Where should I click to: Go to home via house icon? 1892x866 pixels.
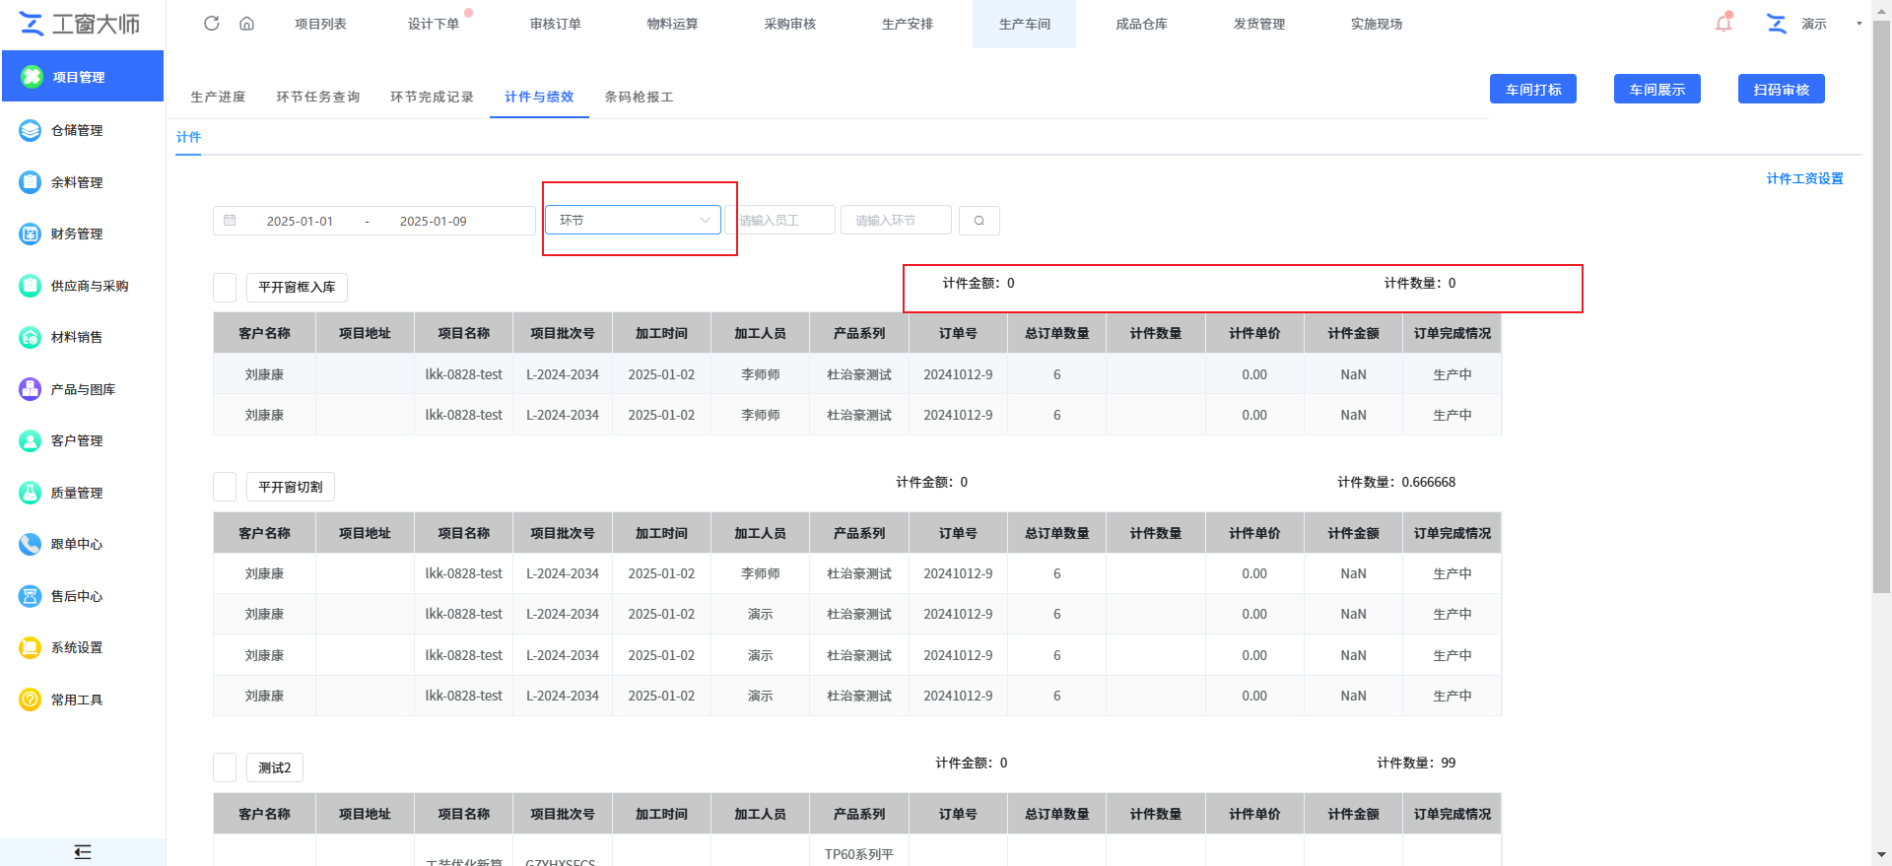(x=246, y=24)
